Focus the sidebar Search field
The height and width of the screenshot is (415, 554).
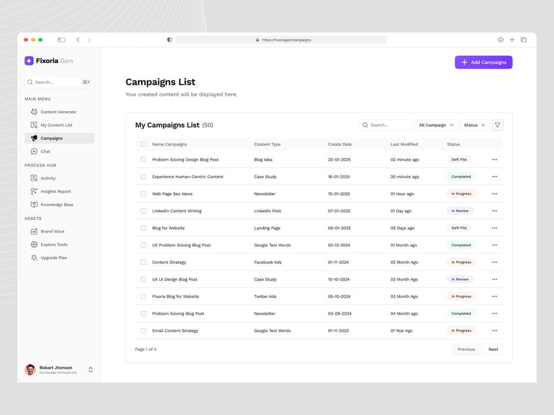click(59, 82)
